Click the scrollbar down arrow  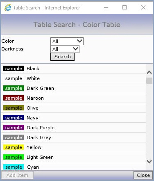pos(149,161)
